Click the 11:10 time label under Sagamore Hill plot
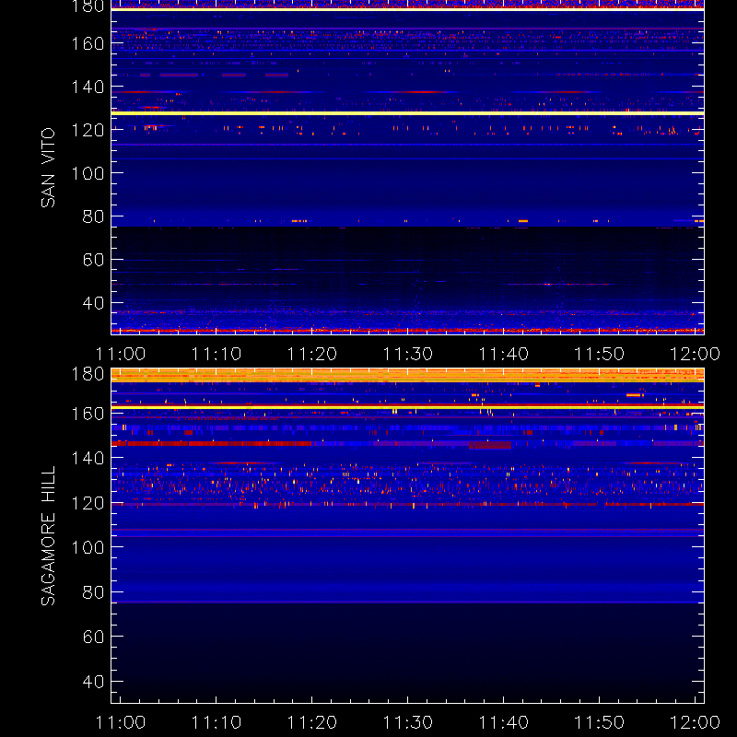This screenshot has height=737, width=737. (216, 722)
